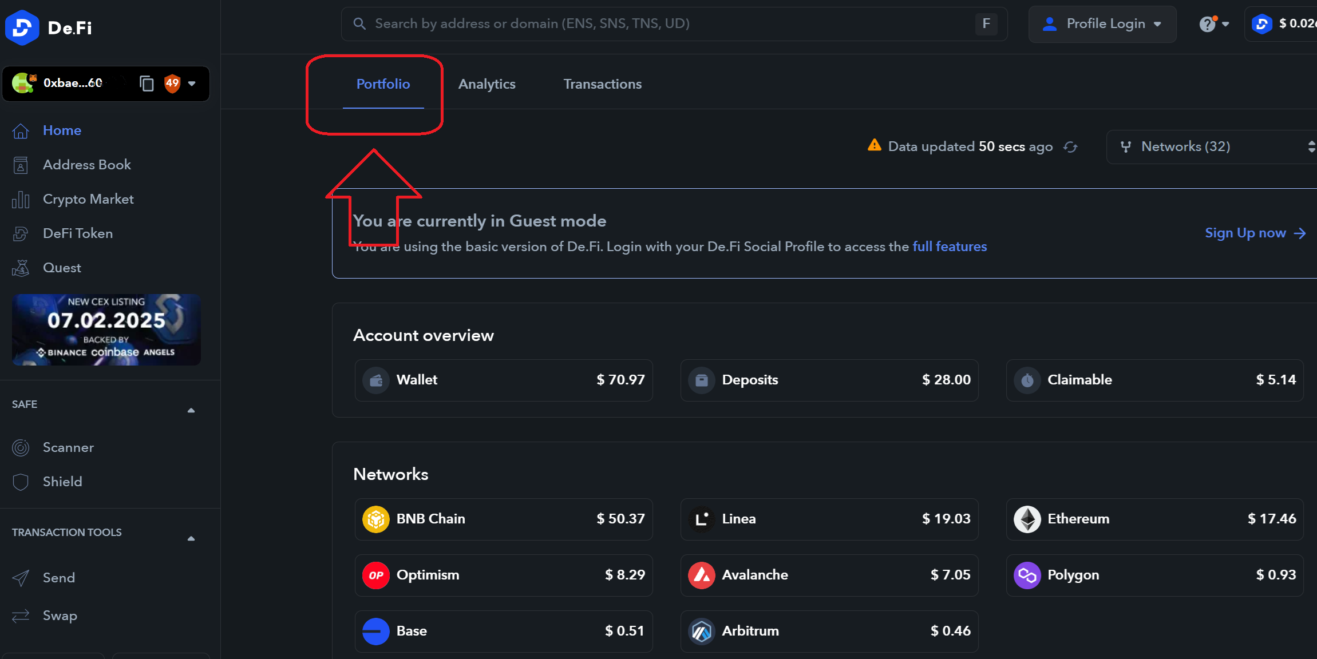
Task: Click the data warning triangle icon
Action: tap(874, 145)
